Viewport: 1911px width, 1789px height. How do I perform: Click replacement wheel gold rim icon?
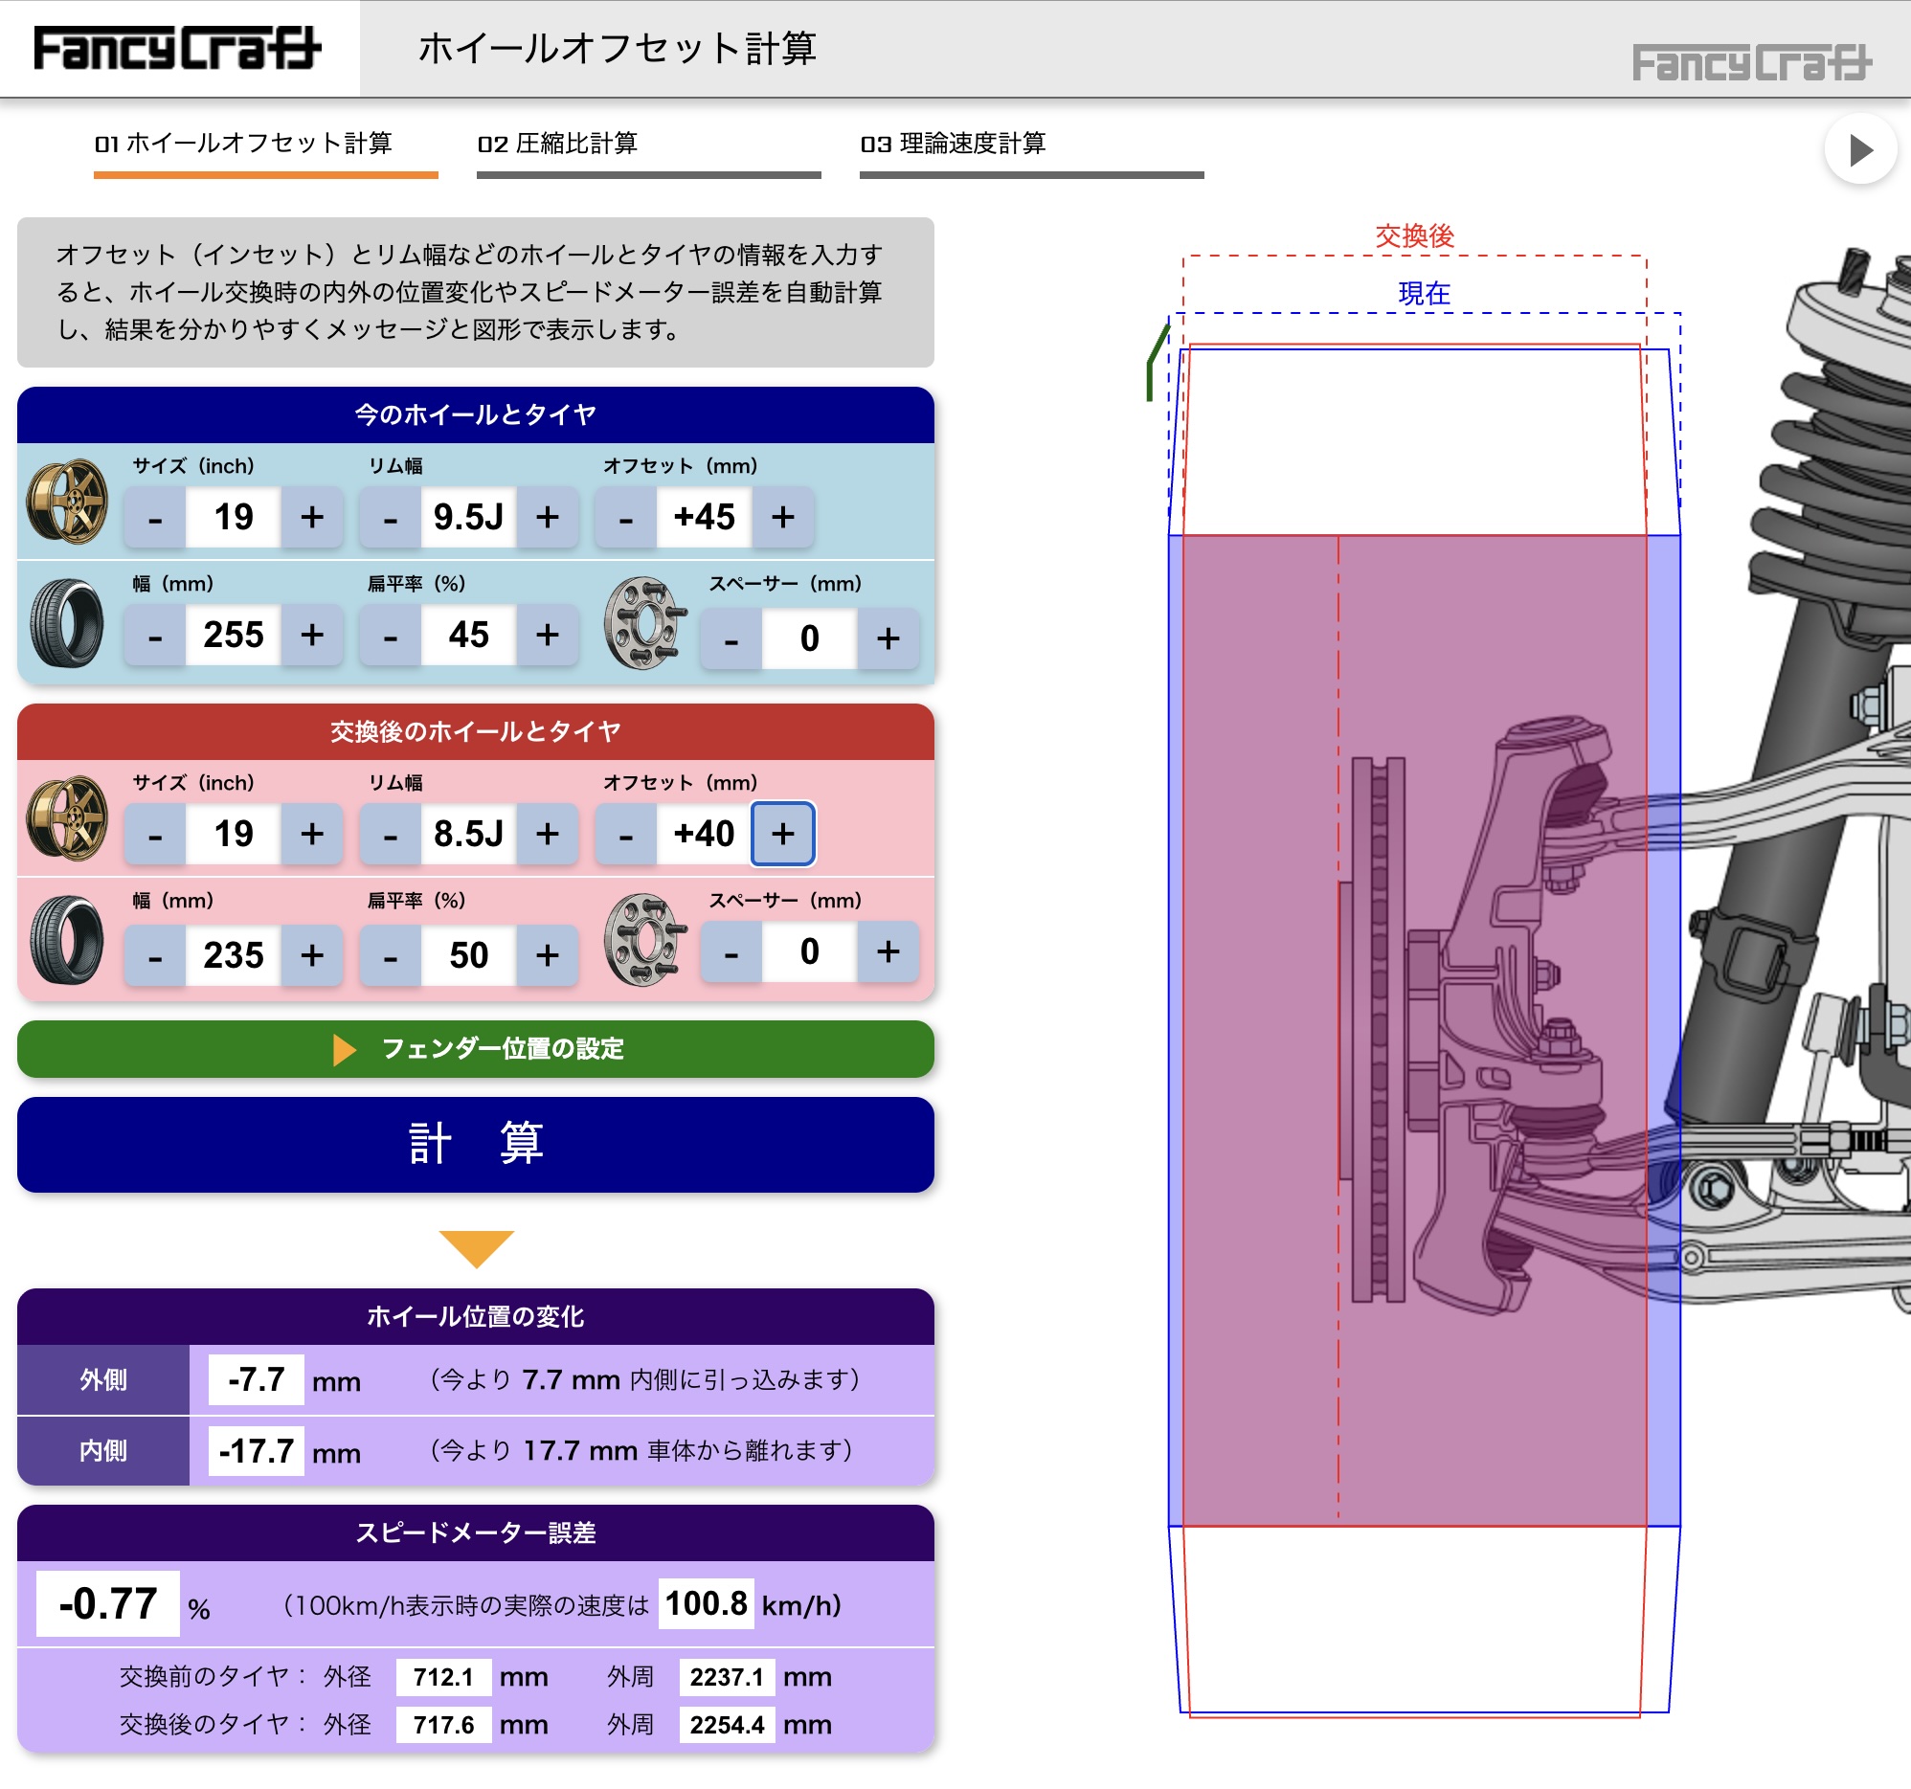pos(66,818)
